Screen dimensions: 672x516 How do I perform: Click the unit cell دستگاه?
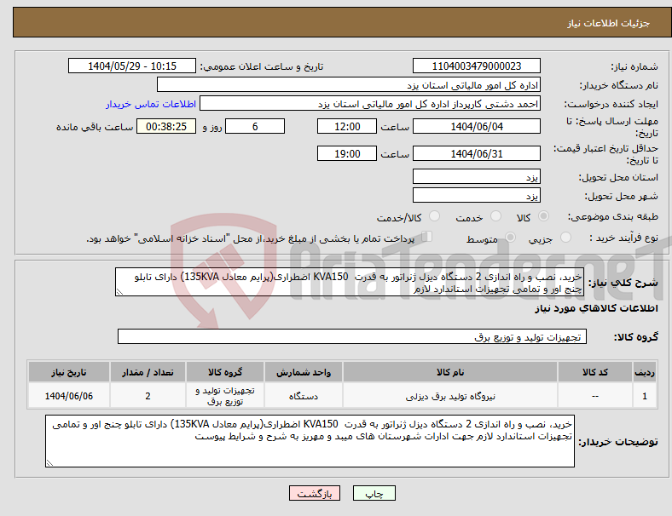[304, 396]
